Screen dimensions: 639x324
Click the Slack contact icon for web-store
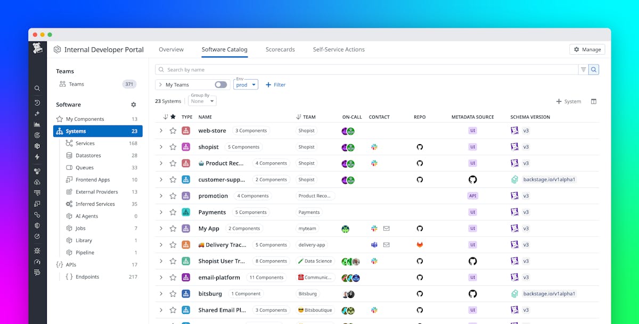[374, 130]
